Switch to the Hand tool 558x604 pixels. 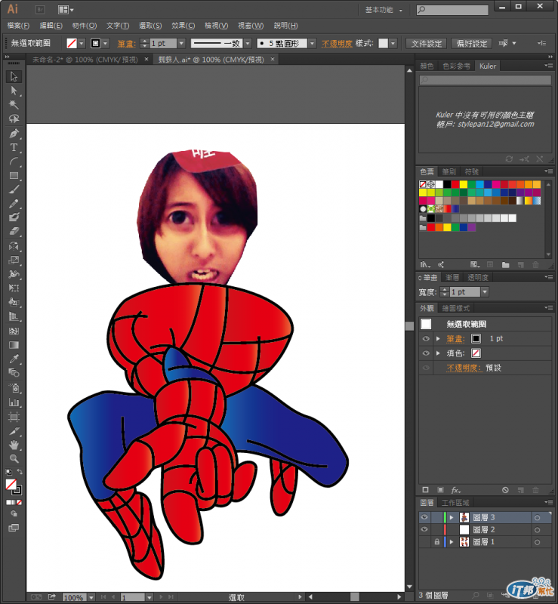[x=14, y=444]
